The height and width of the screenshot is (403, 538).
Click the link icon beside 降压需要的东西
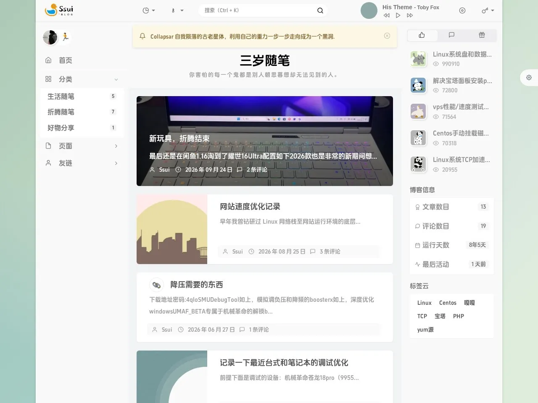pyautogui.click(x=156, y=285)
